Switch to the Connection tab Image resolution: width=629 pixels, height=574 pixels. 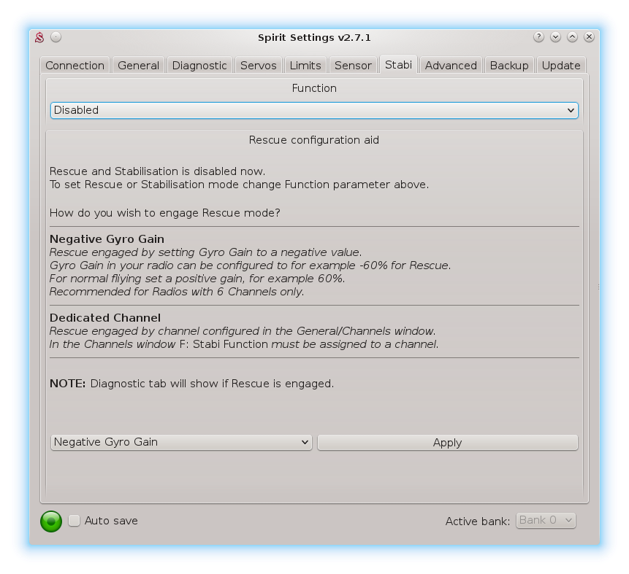75,66
